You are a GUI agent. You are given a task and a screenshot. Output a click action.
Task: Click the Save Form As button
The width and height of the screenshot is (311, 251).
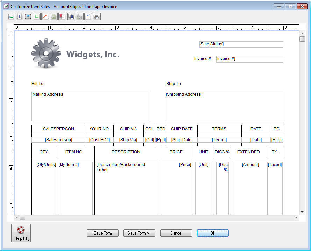(139, 233)
